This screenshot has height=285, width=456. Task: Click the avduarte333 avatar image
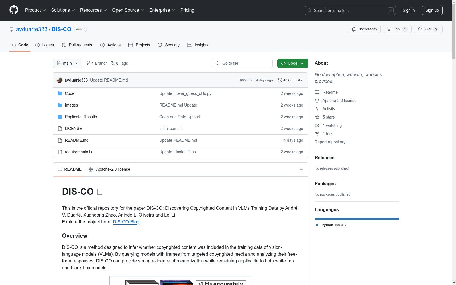point(60,80)
